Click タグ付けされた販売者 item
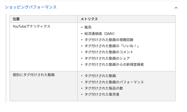This screenshot has height=112, width=187. coord(102,94)
